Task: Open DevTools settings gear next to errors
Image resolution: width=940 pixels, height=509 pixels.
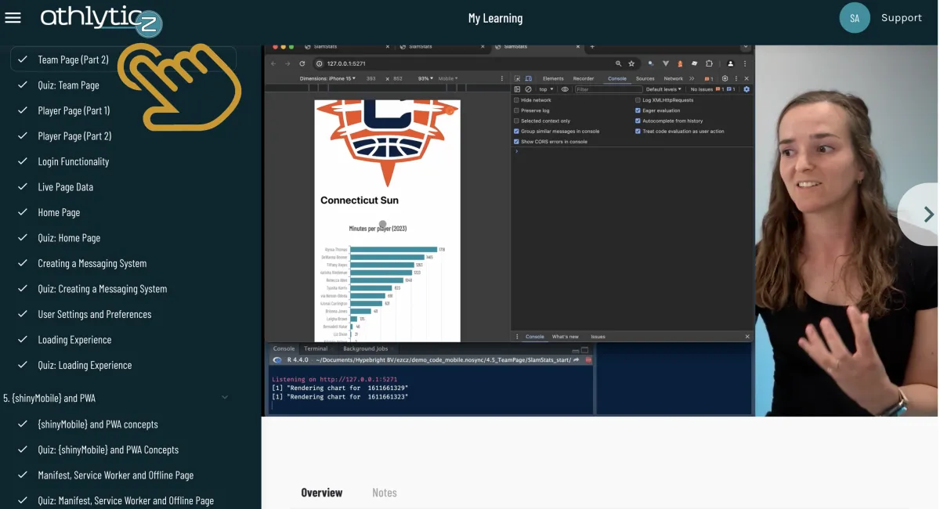Action: pos(725,78)
